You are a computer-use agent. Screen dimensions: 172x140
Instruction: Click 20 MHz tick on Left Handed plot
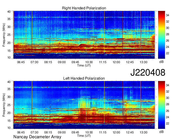pos(9,113)
